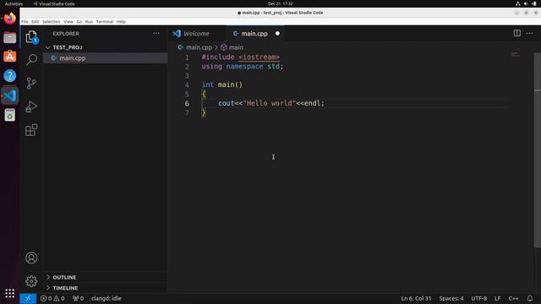Switch to the main.cpp tab

pos(254,34)
